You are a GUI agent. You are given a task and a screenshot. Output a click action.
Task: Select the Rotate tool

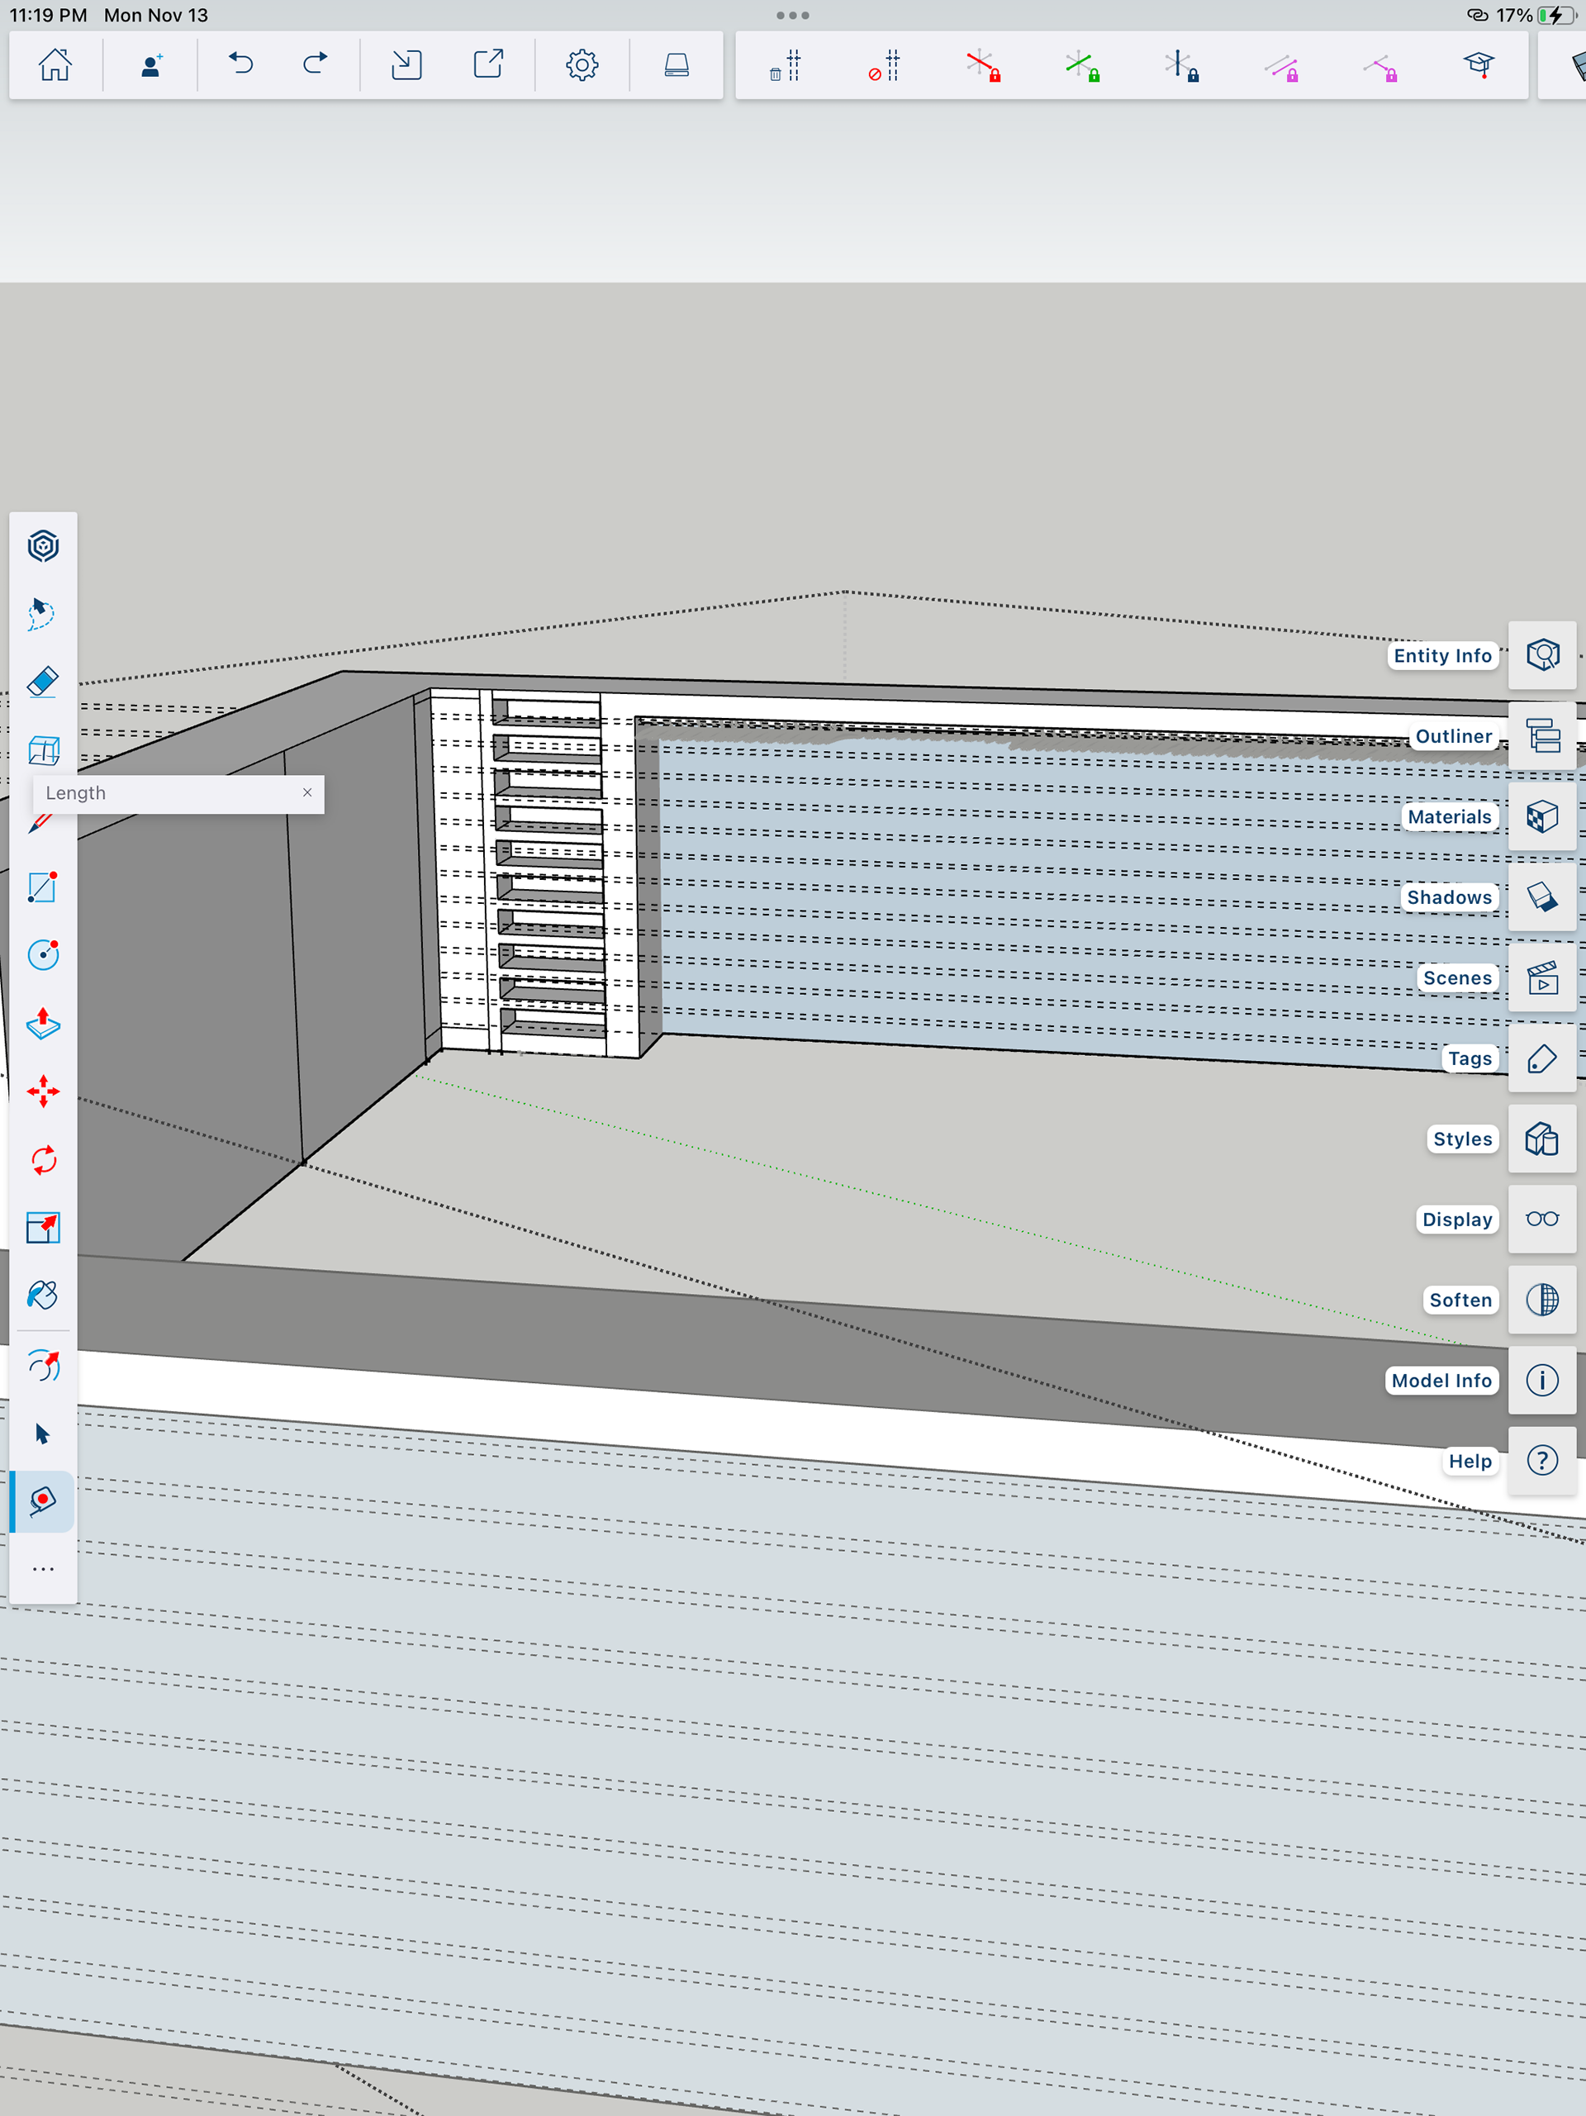coord(43,1160)
